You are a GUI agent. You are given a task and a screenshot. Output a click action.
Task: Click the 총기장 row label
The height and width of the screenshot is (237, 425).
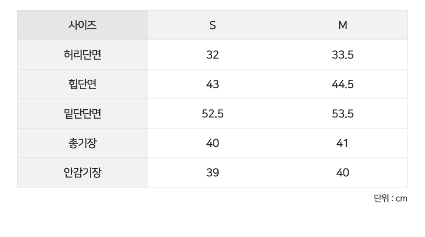click(82, 143)
